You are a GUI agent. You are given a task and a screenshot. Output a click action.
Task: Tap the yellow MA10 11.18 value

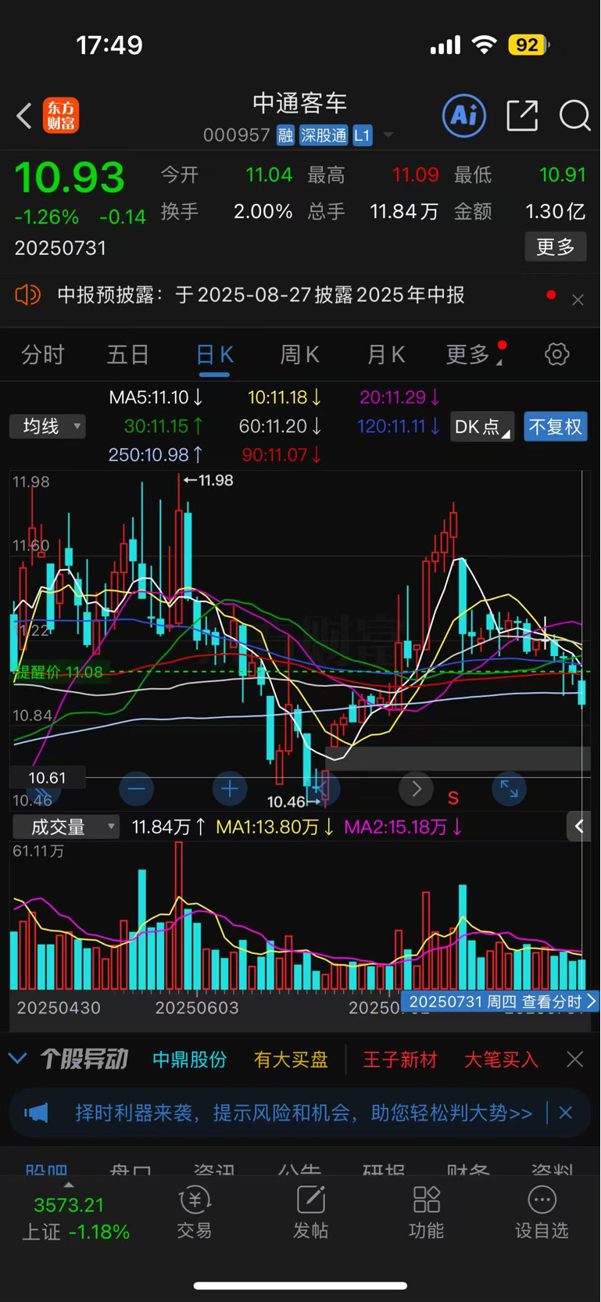[x=284, y=397]
